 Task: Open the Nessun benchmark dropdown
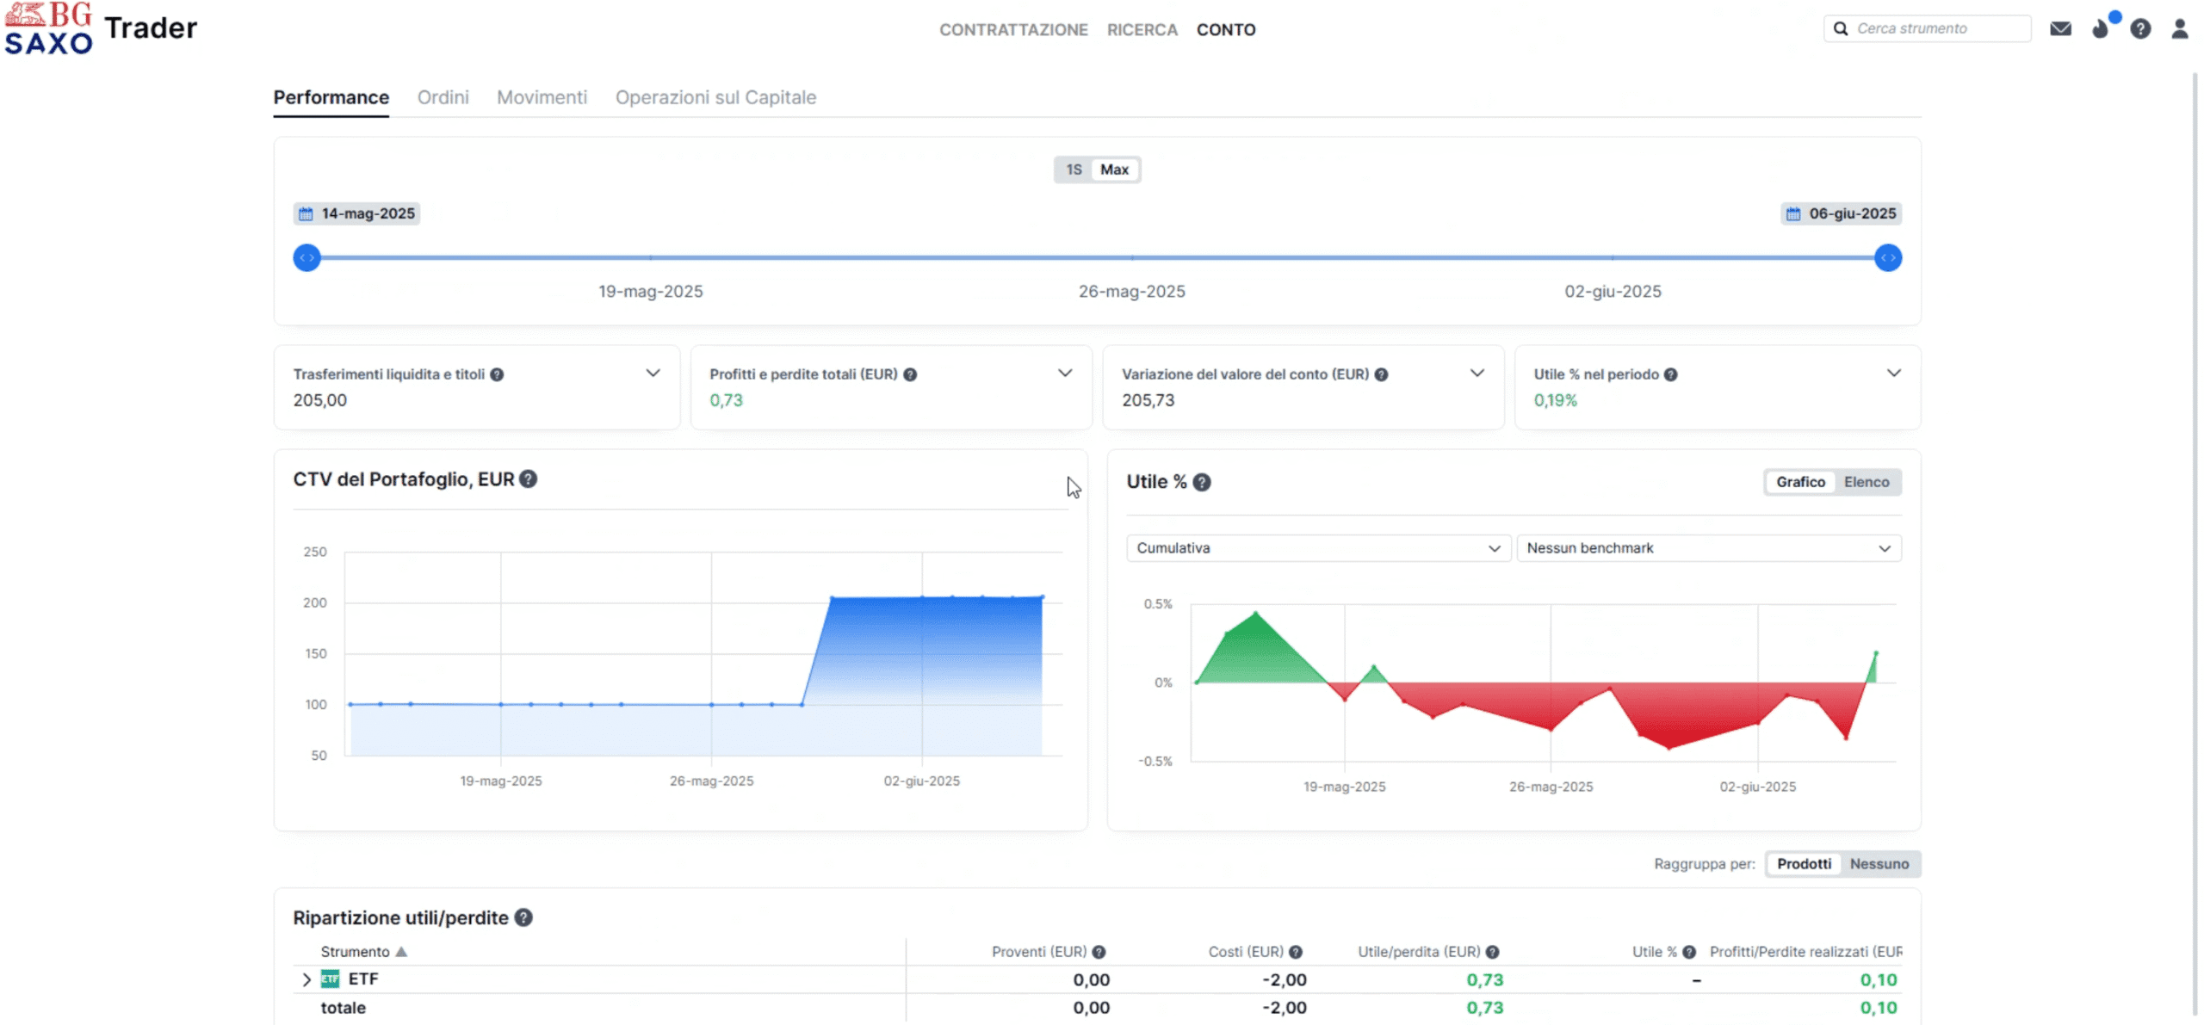pyautogui.click(x=1708, y=548)
